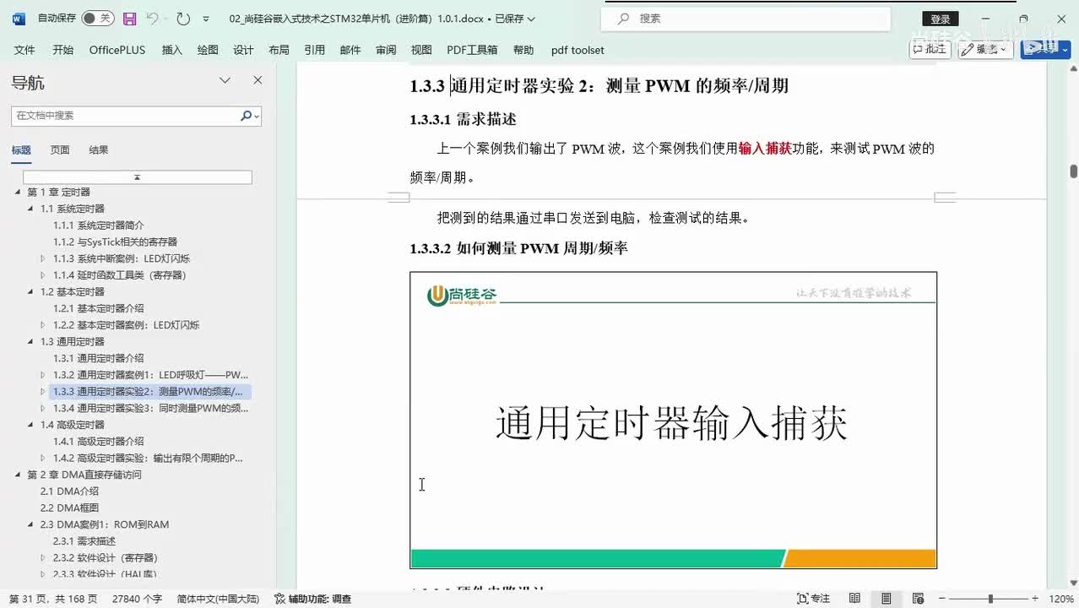Click the Undo arrow icon
The height and width of the screenshot is (608, 1079).
[x=153, y=18]
